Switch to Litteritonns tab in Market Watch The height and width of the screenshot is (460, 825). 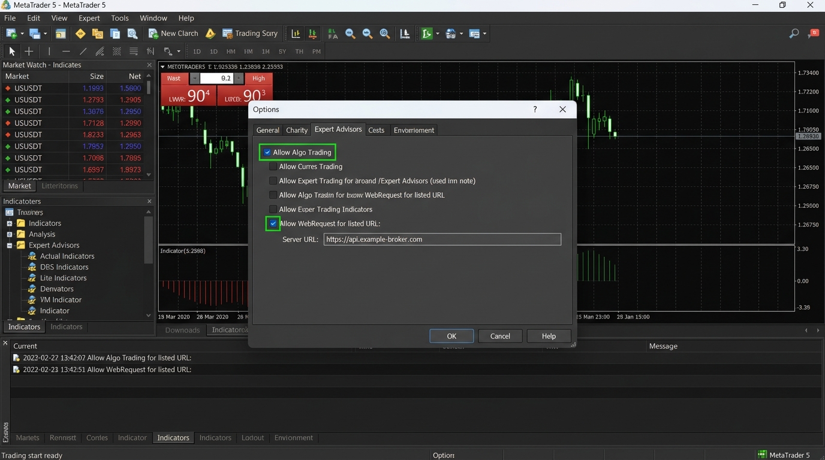click(59, 186)
